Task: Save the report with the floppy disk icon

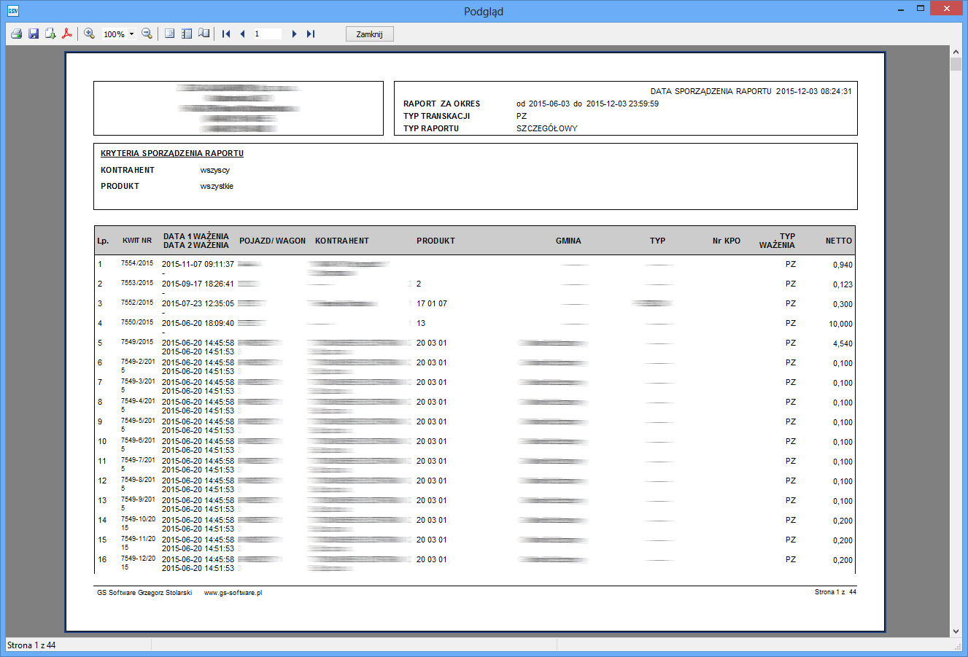Action: (34, 34)
